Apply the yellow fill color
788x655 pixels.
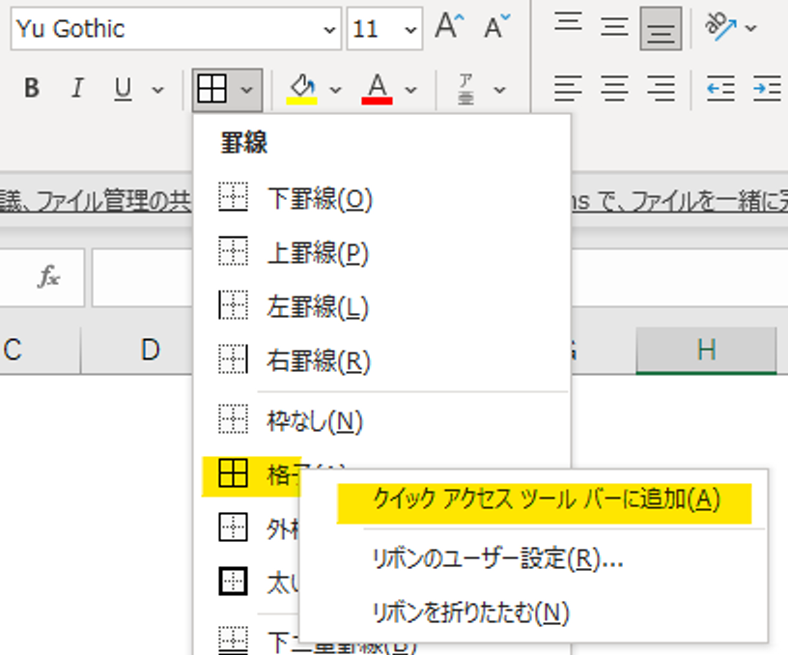pos(302,89)
